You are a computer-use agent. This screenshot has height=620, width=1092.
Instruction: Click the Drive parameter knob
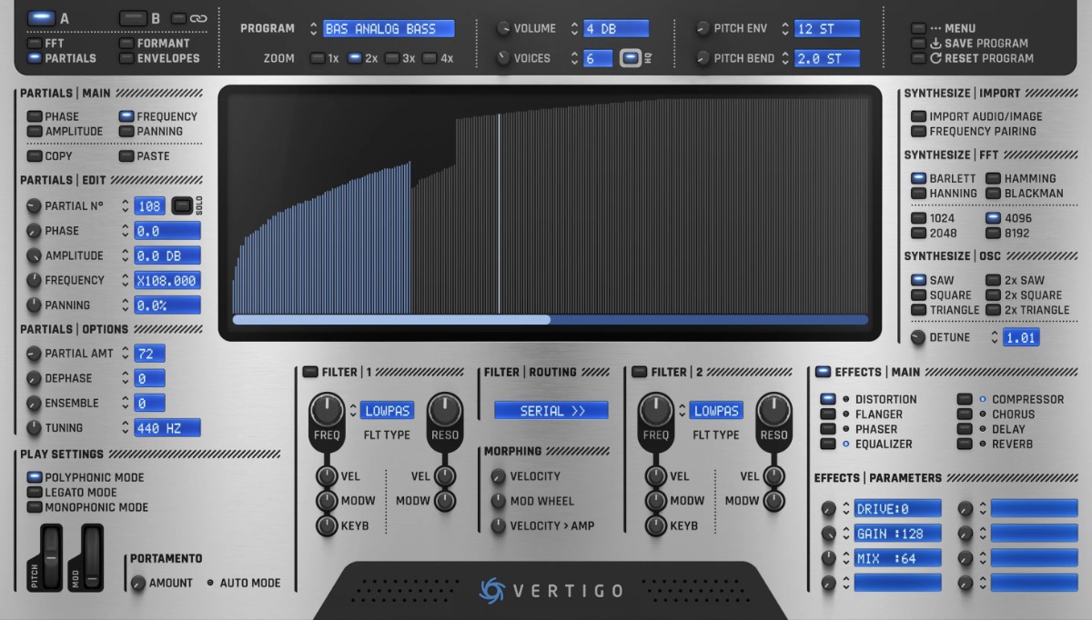click(828, 509)
